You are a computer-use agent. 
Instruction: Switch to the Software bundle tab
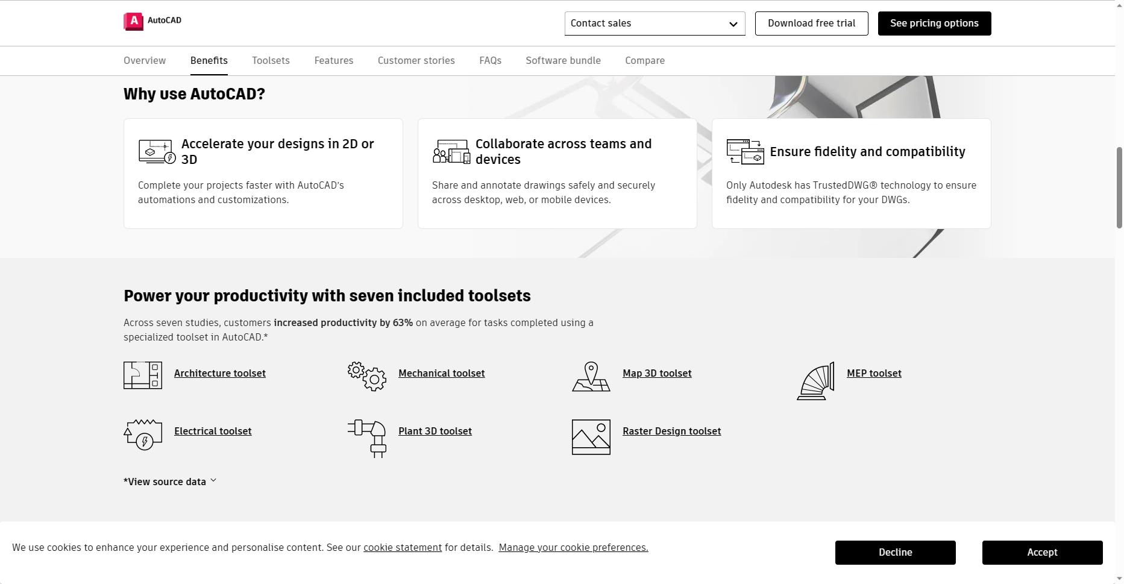(563, 60)
